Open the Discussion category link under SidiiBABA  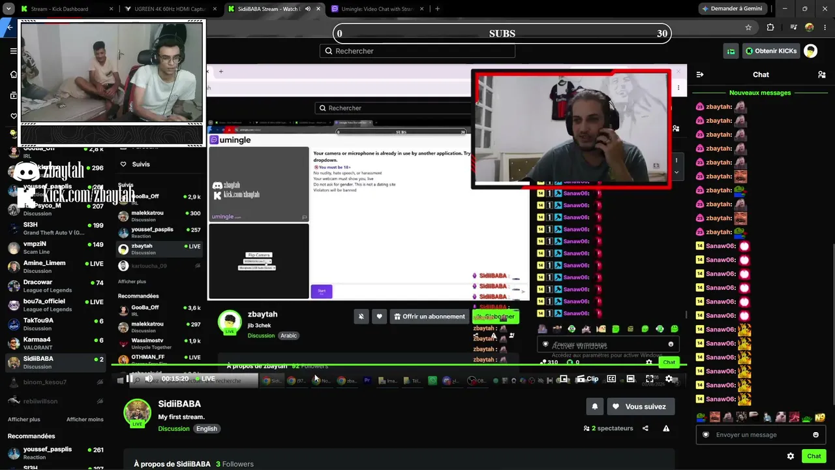tap(174, 429)
